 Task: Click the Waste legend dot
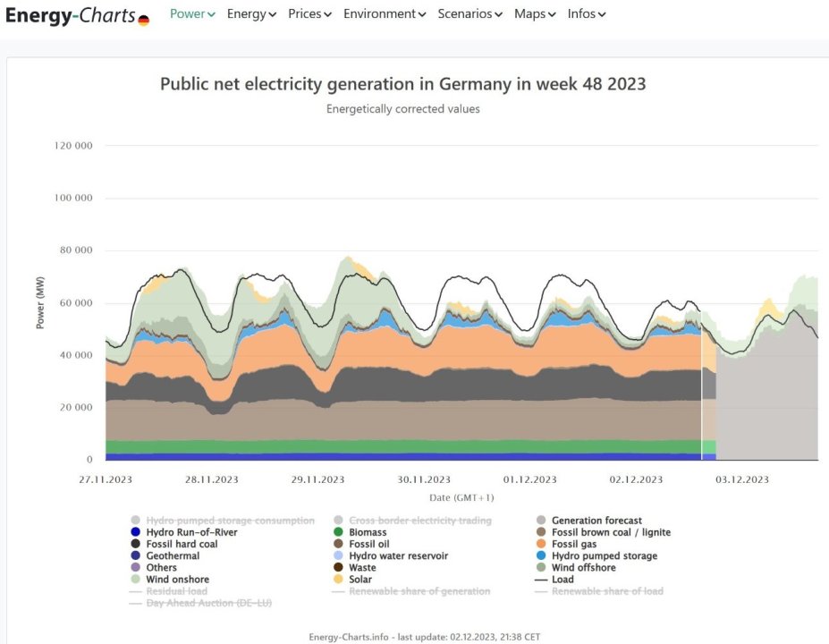338,567
